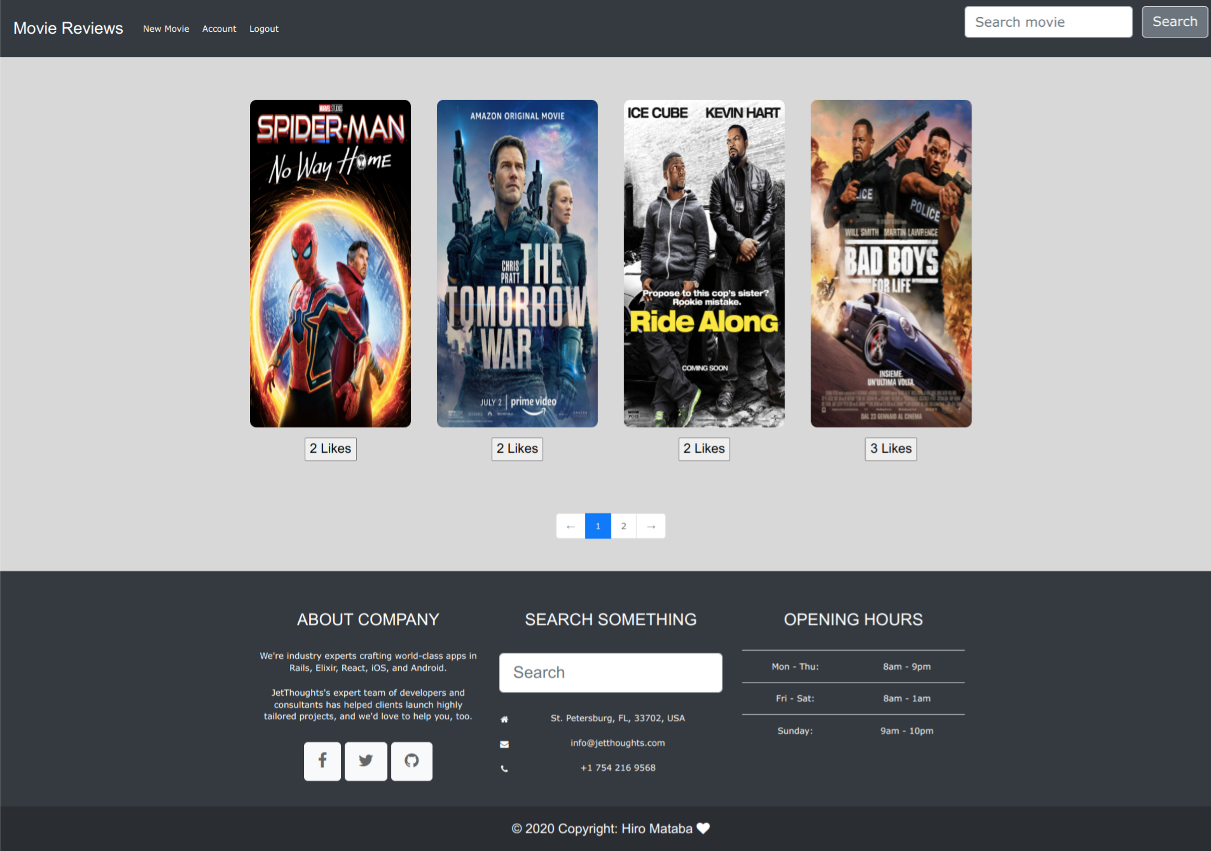
Task: Click the home address icon
Action: coord(504,718)
